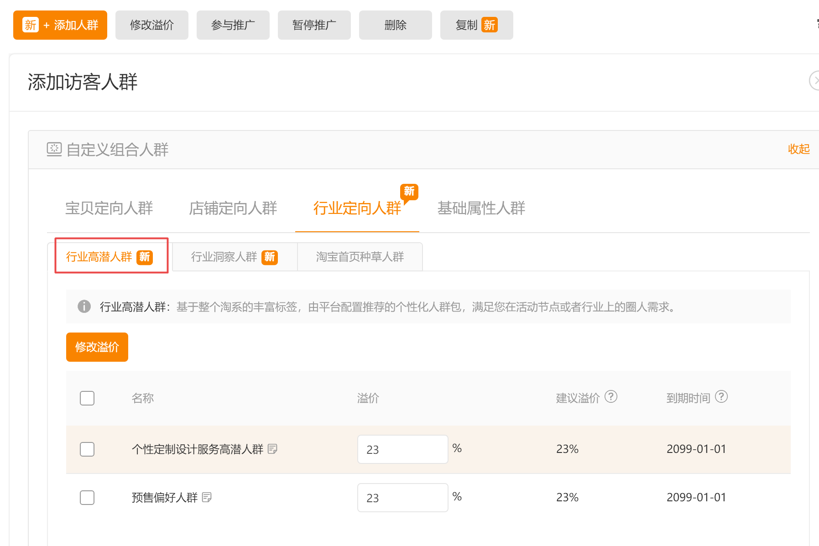
Task: Switch to 宝贝定向人群 tab
Action: click(x=109, y=208)
